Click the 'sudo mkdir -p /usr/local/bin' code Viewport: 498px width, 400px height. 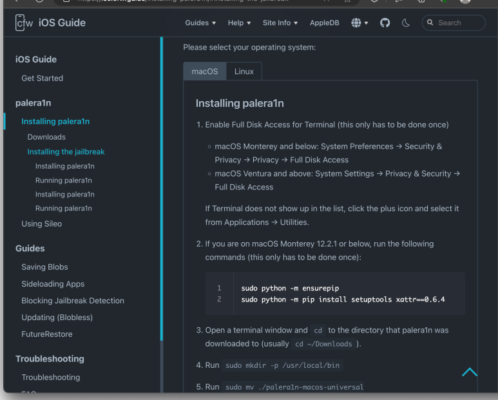[x=282, y=365]
